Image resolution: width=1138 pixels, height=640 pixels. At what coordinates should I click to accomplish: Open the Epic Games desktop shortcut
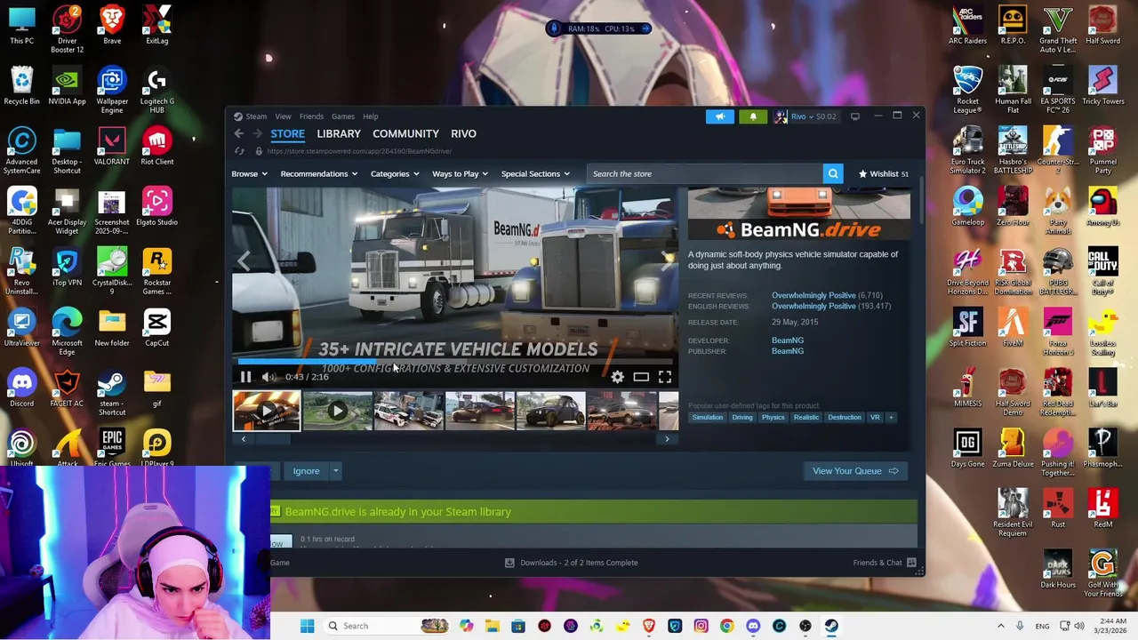coord(112,447)
